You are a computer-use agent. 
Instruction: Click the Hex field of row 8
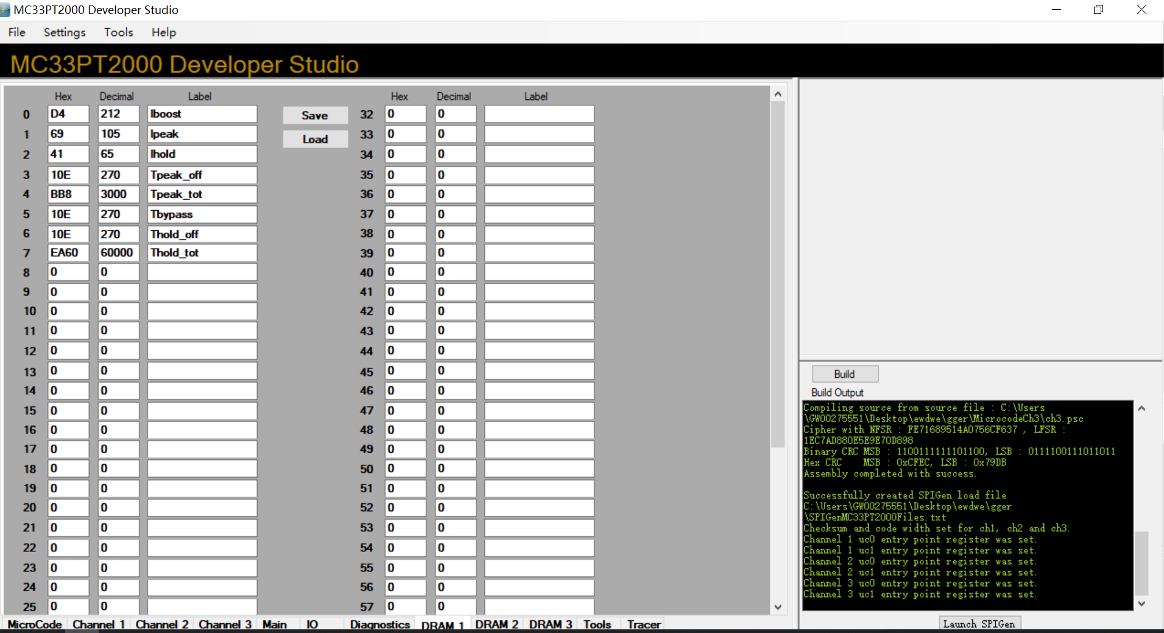point(68,272)
